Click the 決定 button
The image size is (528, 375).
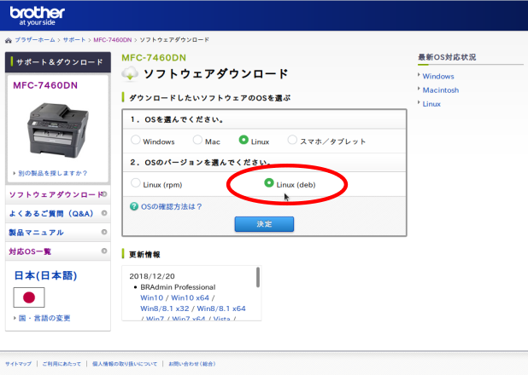click(x=264, y=224)
